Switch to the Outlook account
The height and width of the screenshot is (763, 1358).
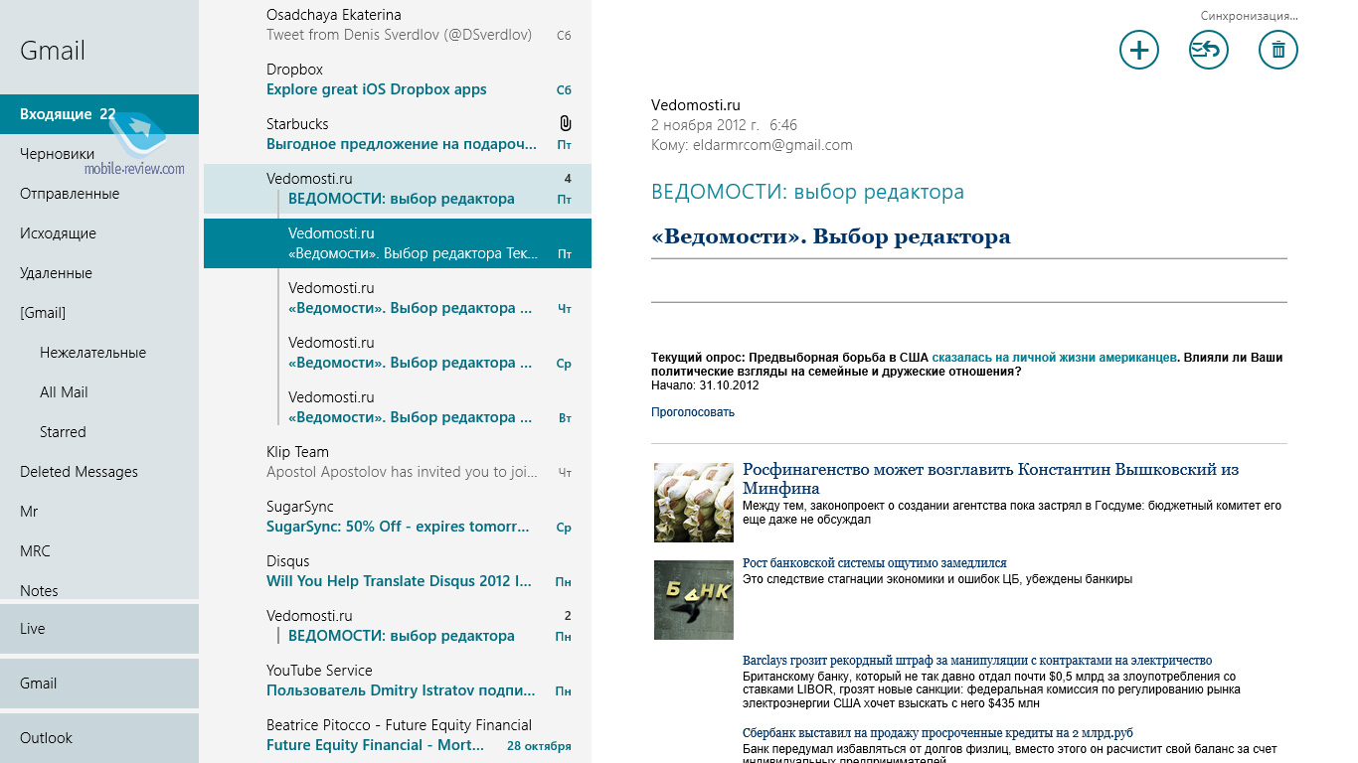(99, 738)
